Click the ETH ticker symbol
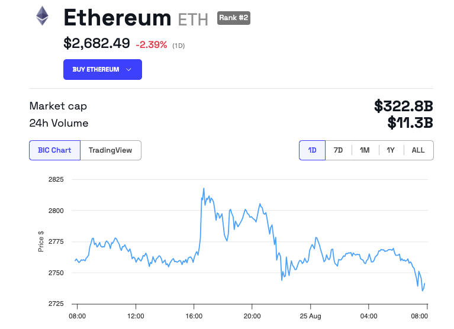 [x=193, y=20]
